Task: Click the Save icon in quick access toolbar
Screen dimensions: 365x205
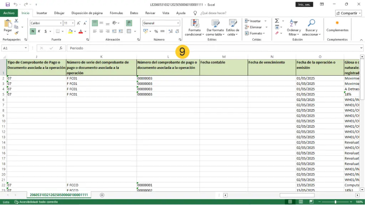Action: [7, 4]
